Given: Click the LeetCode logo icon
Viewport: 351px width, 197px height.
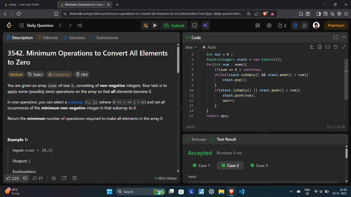Looking at the screenshot, I should tap(10, 25).
